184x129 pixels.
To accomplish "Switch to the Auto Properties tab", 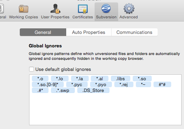I will 89,32.
